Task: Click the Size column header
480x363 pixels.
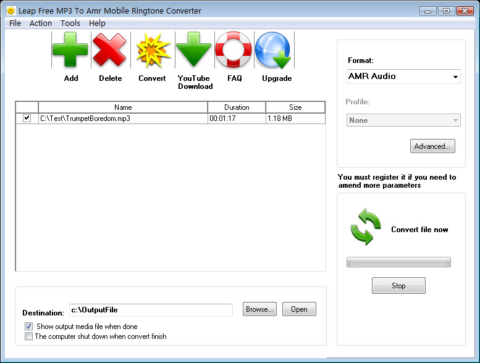Action: 295,107
